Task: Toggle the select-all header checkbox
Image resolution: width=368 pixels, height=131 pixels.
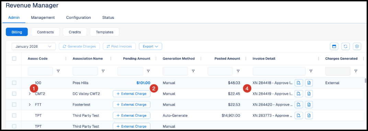Action: point(14,59)
